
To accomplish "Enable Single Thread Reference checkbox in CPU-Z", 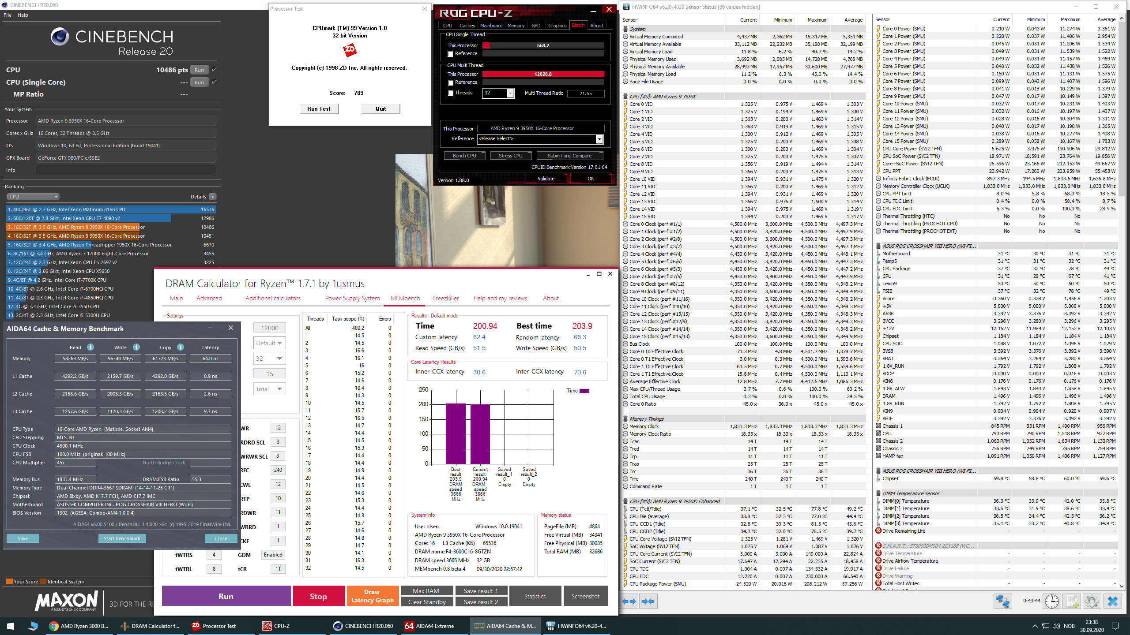I will [450, 54].
